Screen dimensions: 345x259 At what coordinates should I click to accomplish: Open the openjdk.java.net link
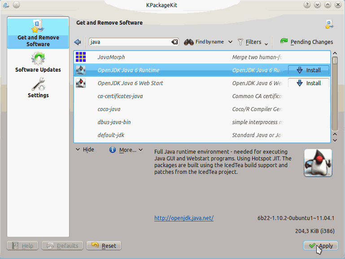pos(184,218)
